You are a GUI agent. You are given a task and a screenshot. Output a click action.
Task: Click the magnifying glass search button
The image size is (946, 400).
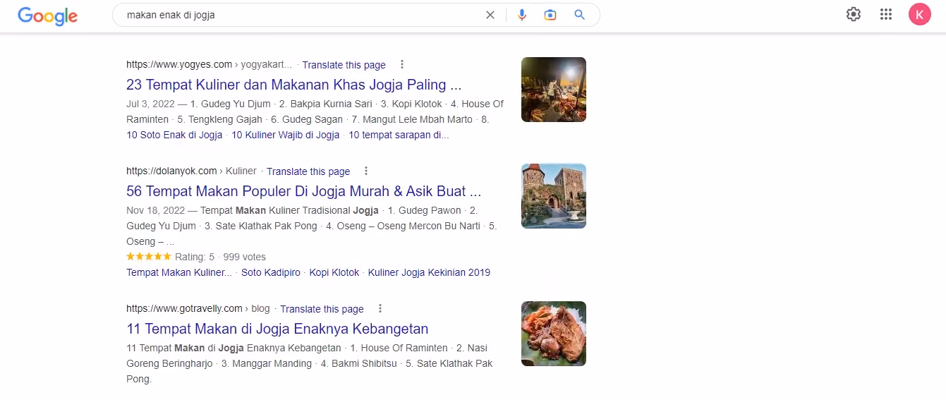pos(580,15)
